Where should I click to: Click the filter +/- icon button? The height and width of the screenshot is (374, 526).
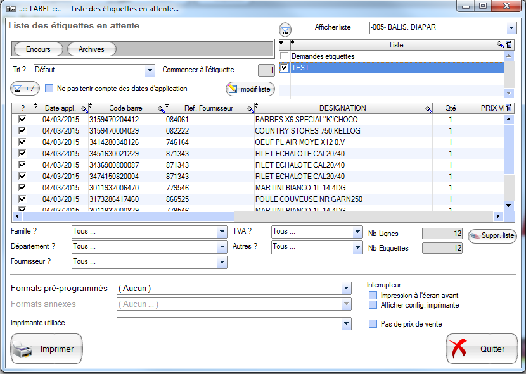(25, 89)
